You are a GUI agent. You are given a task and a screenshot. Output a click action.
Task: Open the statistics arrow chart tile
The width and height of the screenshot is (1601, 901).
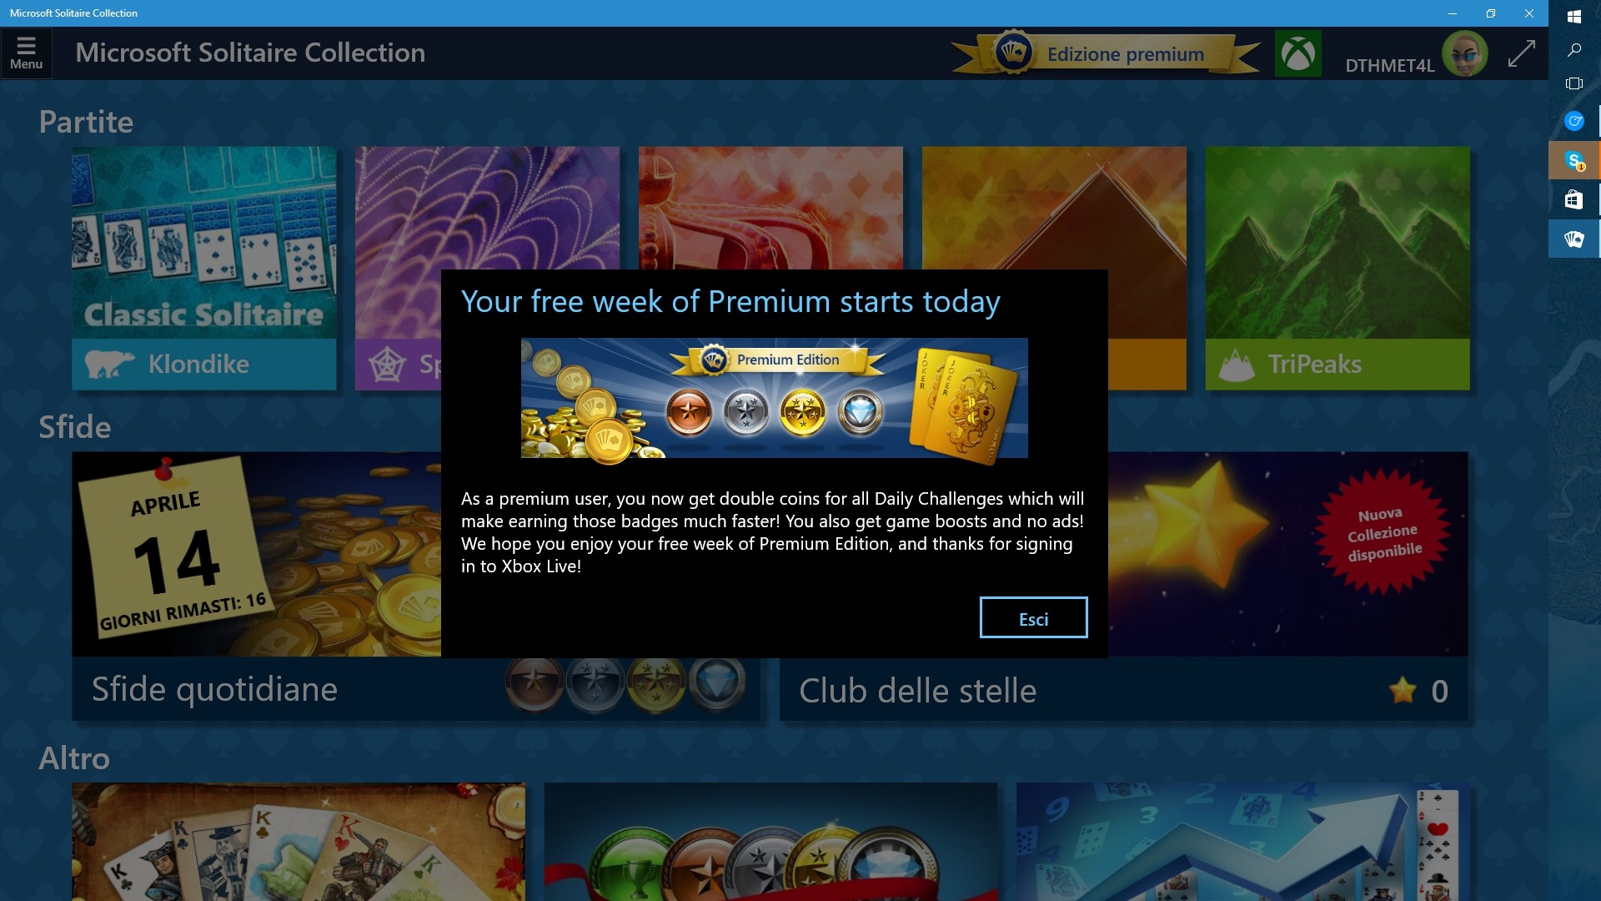point(1242,841)
